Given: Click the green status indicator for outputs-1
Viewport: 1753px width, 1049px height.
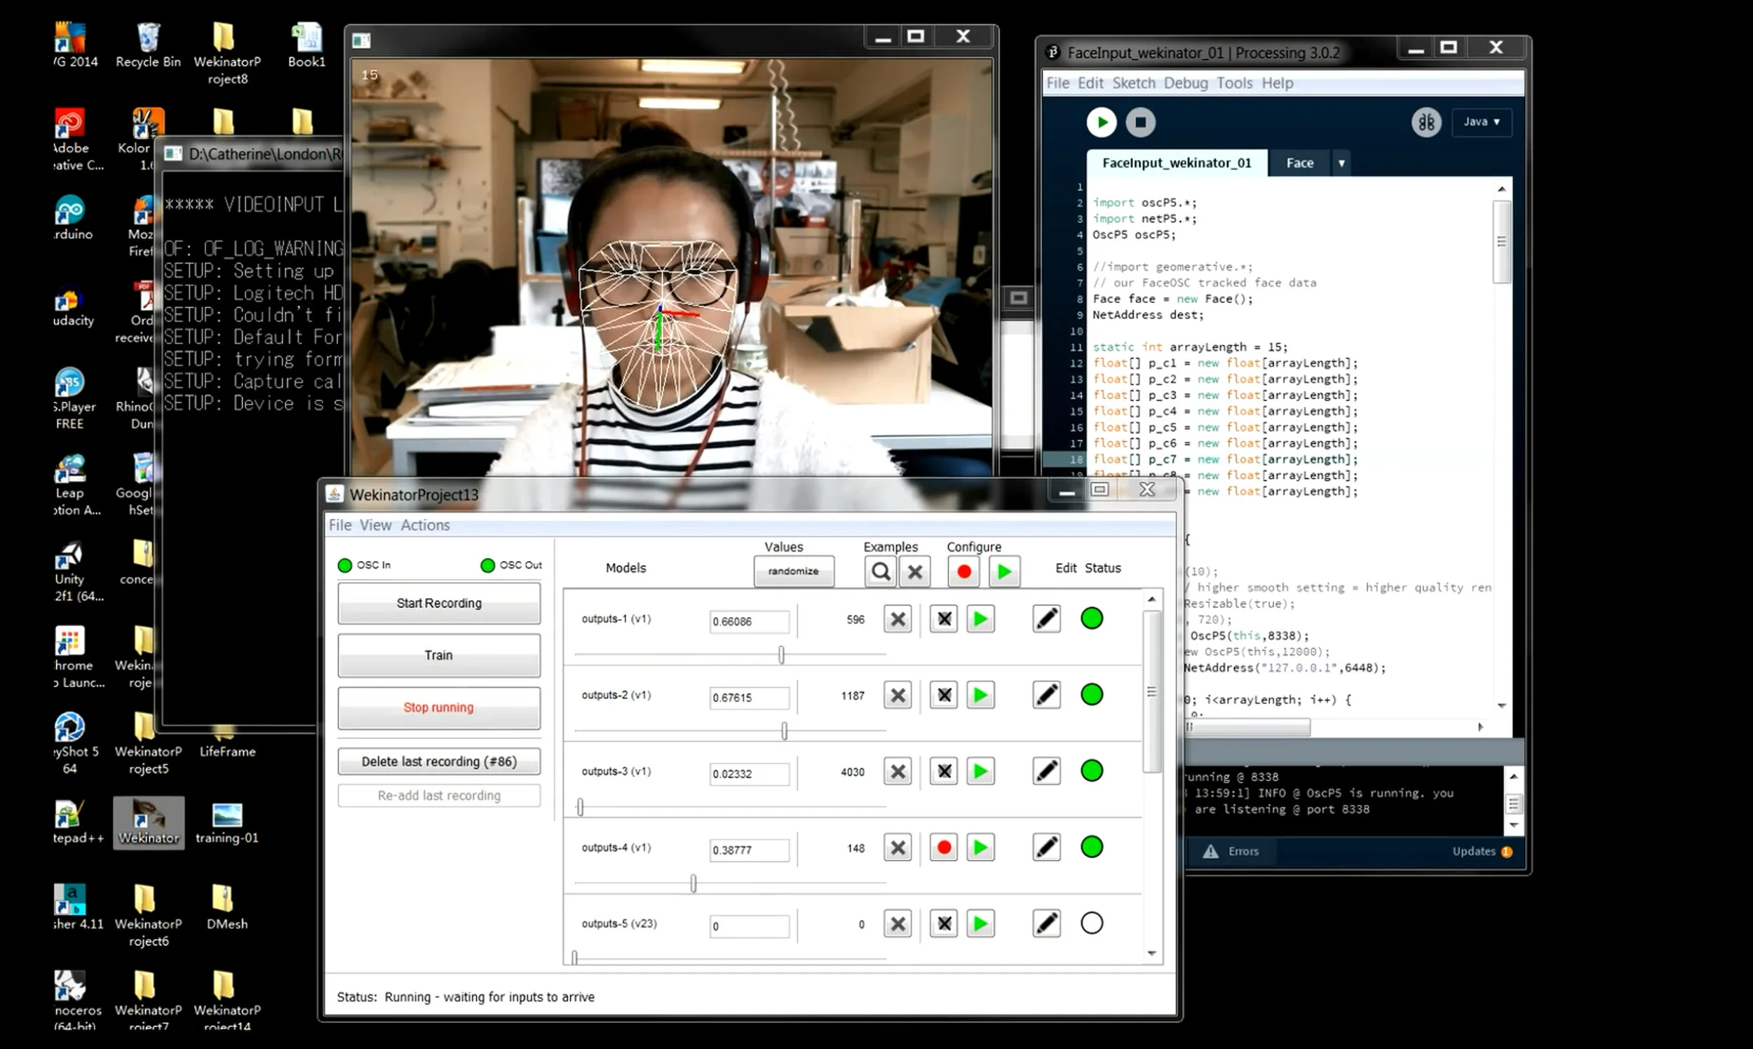Looking at the screenshot, I should click(x=1091, y=618).
